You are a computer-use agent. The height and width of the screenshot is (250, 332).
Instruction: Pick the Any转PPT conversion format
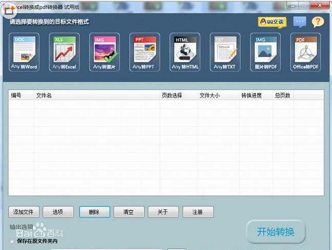pyautogui.click(x=144, y=52)
